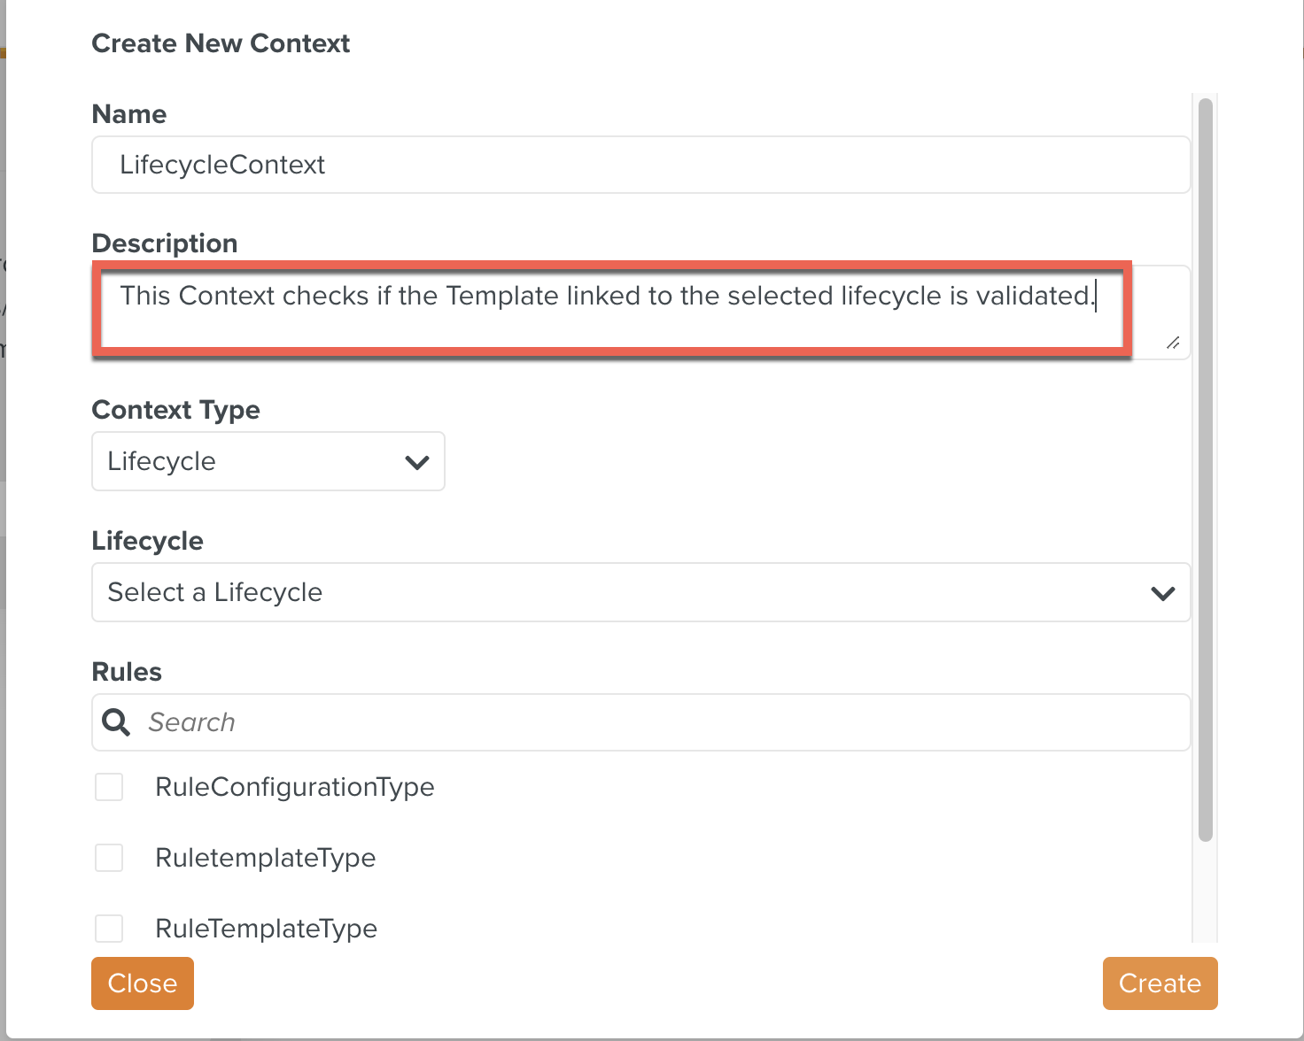Click the magnifier icon in Rules search
The image size is (1304, 1041).
click(x=116, y=722)
